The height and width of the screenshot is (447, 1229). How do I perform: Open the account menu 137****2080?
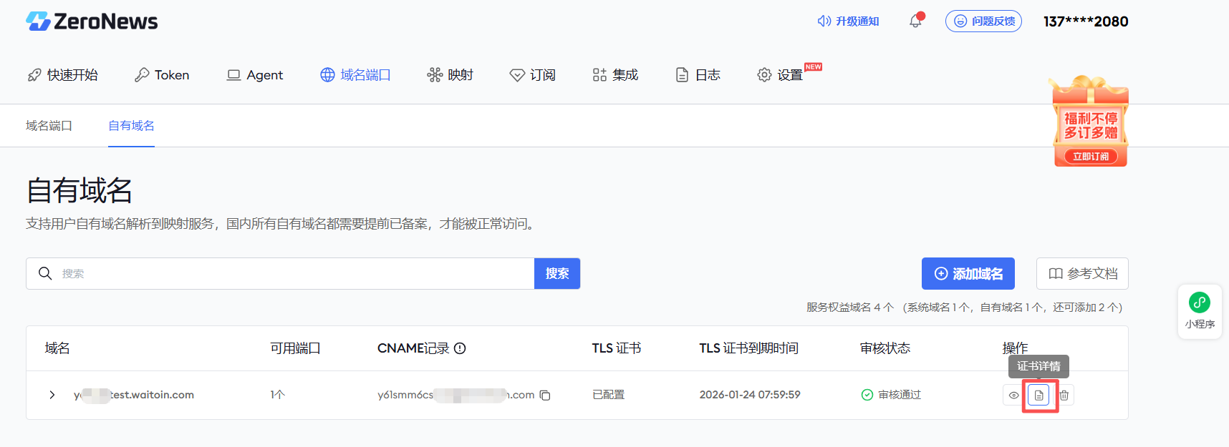pyautogui.click(x=1085, y=21)
